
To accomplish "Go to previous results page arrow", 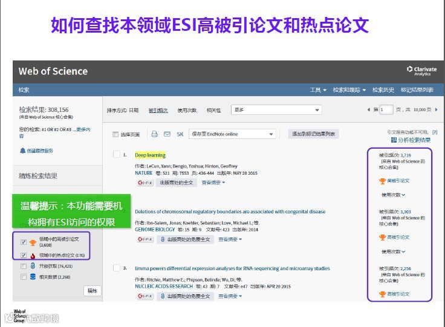I will click(369, 109).
